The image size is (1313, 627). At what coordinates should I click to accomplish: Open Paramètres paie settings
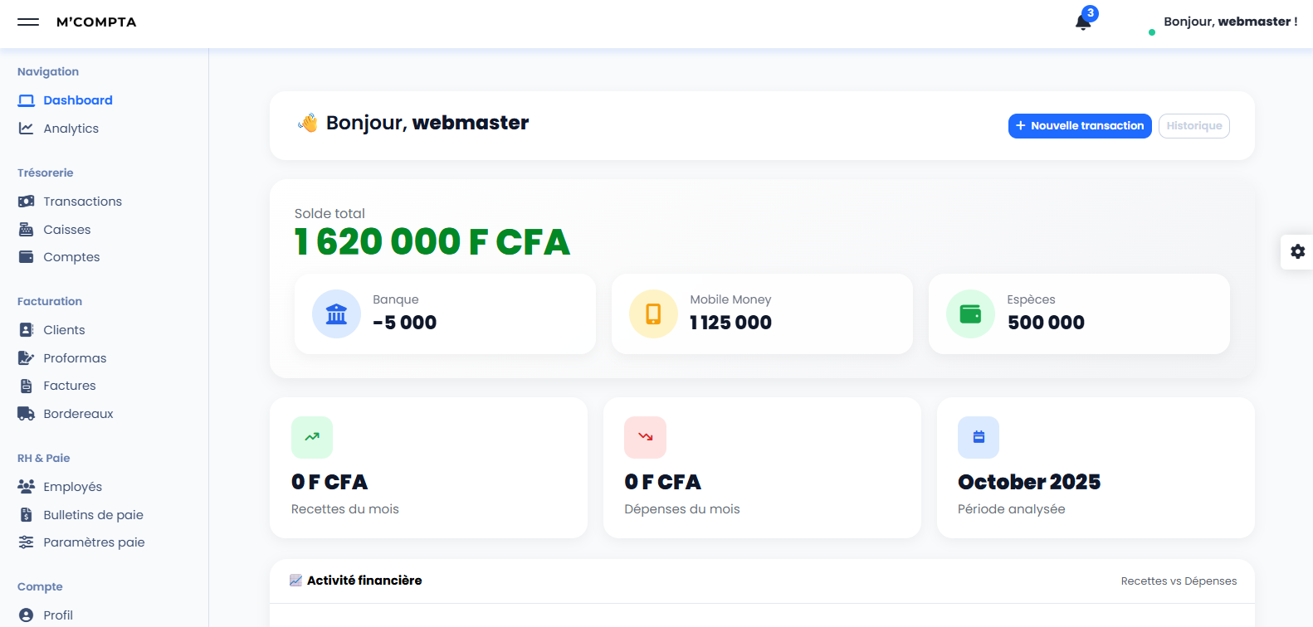coord(94,542)
